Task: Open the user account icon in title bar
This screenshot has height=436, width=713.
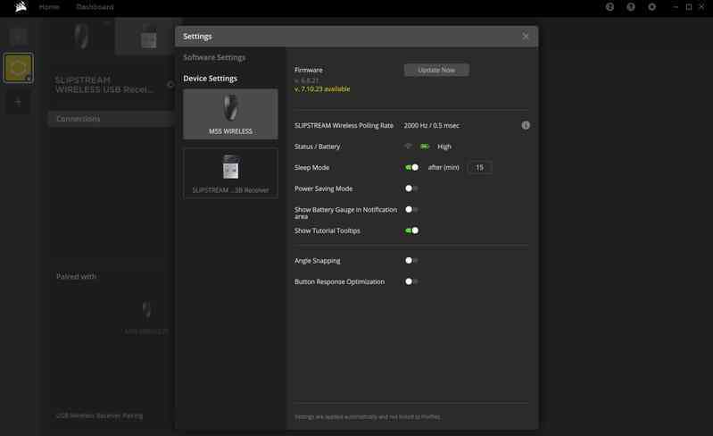Action: pos(609,7)
